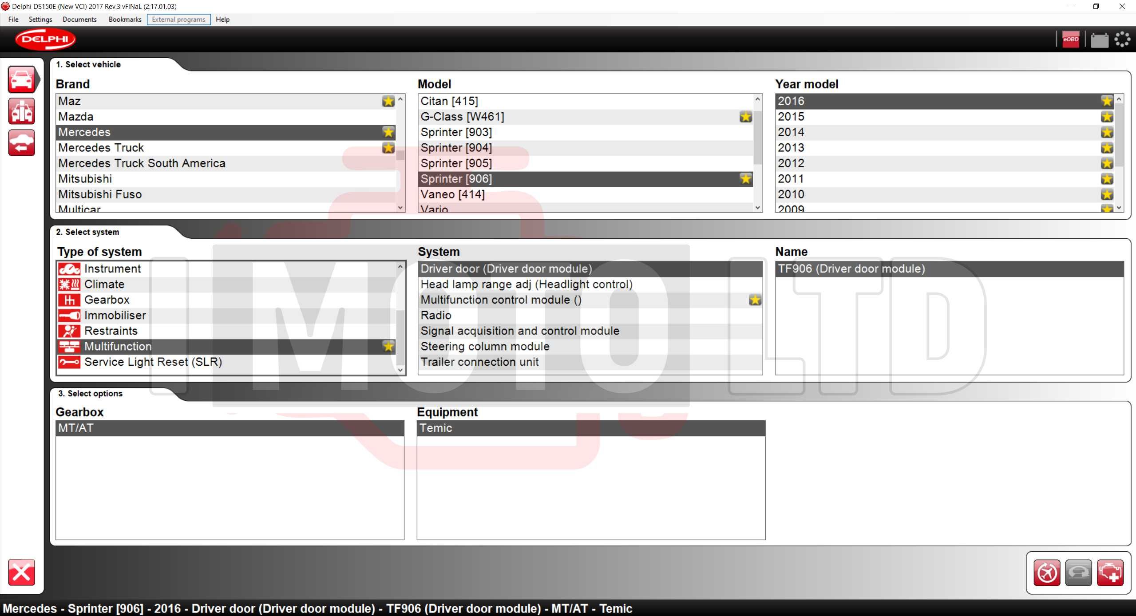
Task: Select the Gearbox system type
Action: click(x=226, y=300)
